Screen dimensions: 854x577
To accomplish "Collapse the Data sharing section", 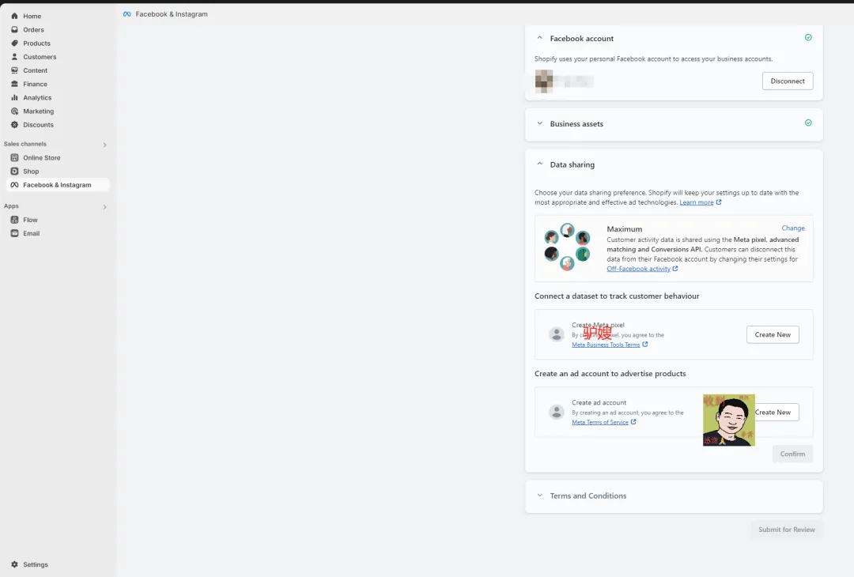I will 540,164.
